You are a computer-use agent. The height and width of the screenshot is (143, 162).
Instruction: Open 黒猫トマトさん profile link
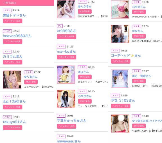14,15
